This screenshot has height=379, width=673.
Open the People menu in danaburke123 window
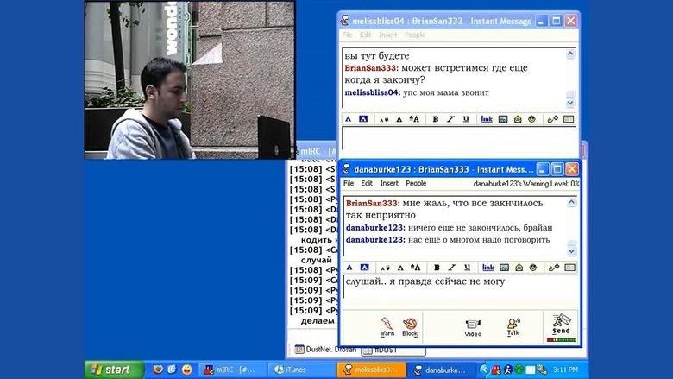(x=416, y=184)
